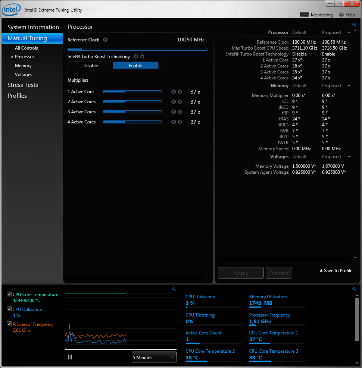This screenshot has width=362, height=368.
Task: Set Turbo Boost Technology to Disable
Action: [91, 66]
